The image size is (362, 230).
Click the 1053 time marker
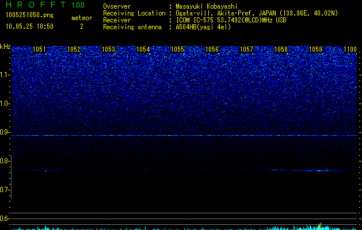tap(108, 49)
